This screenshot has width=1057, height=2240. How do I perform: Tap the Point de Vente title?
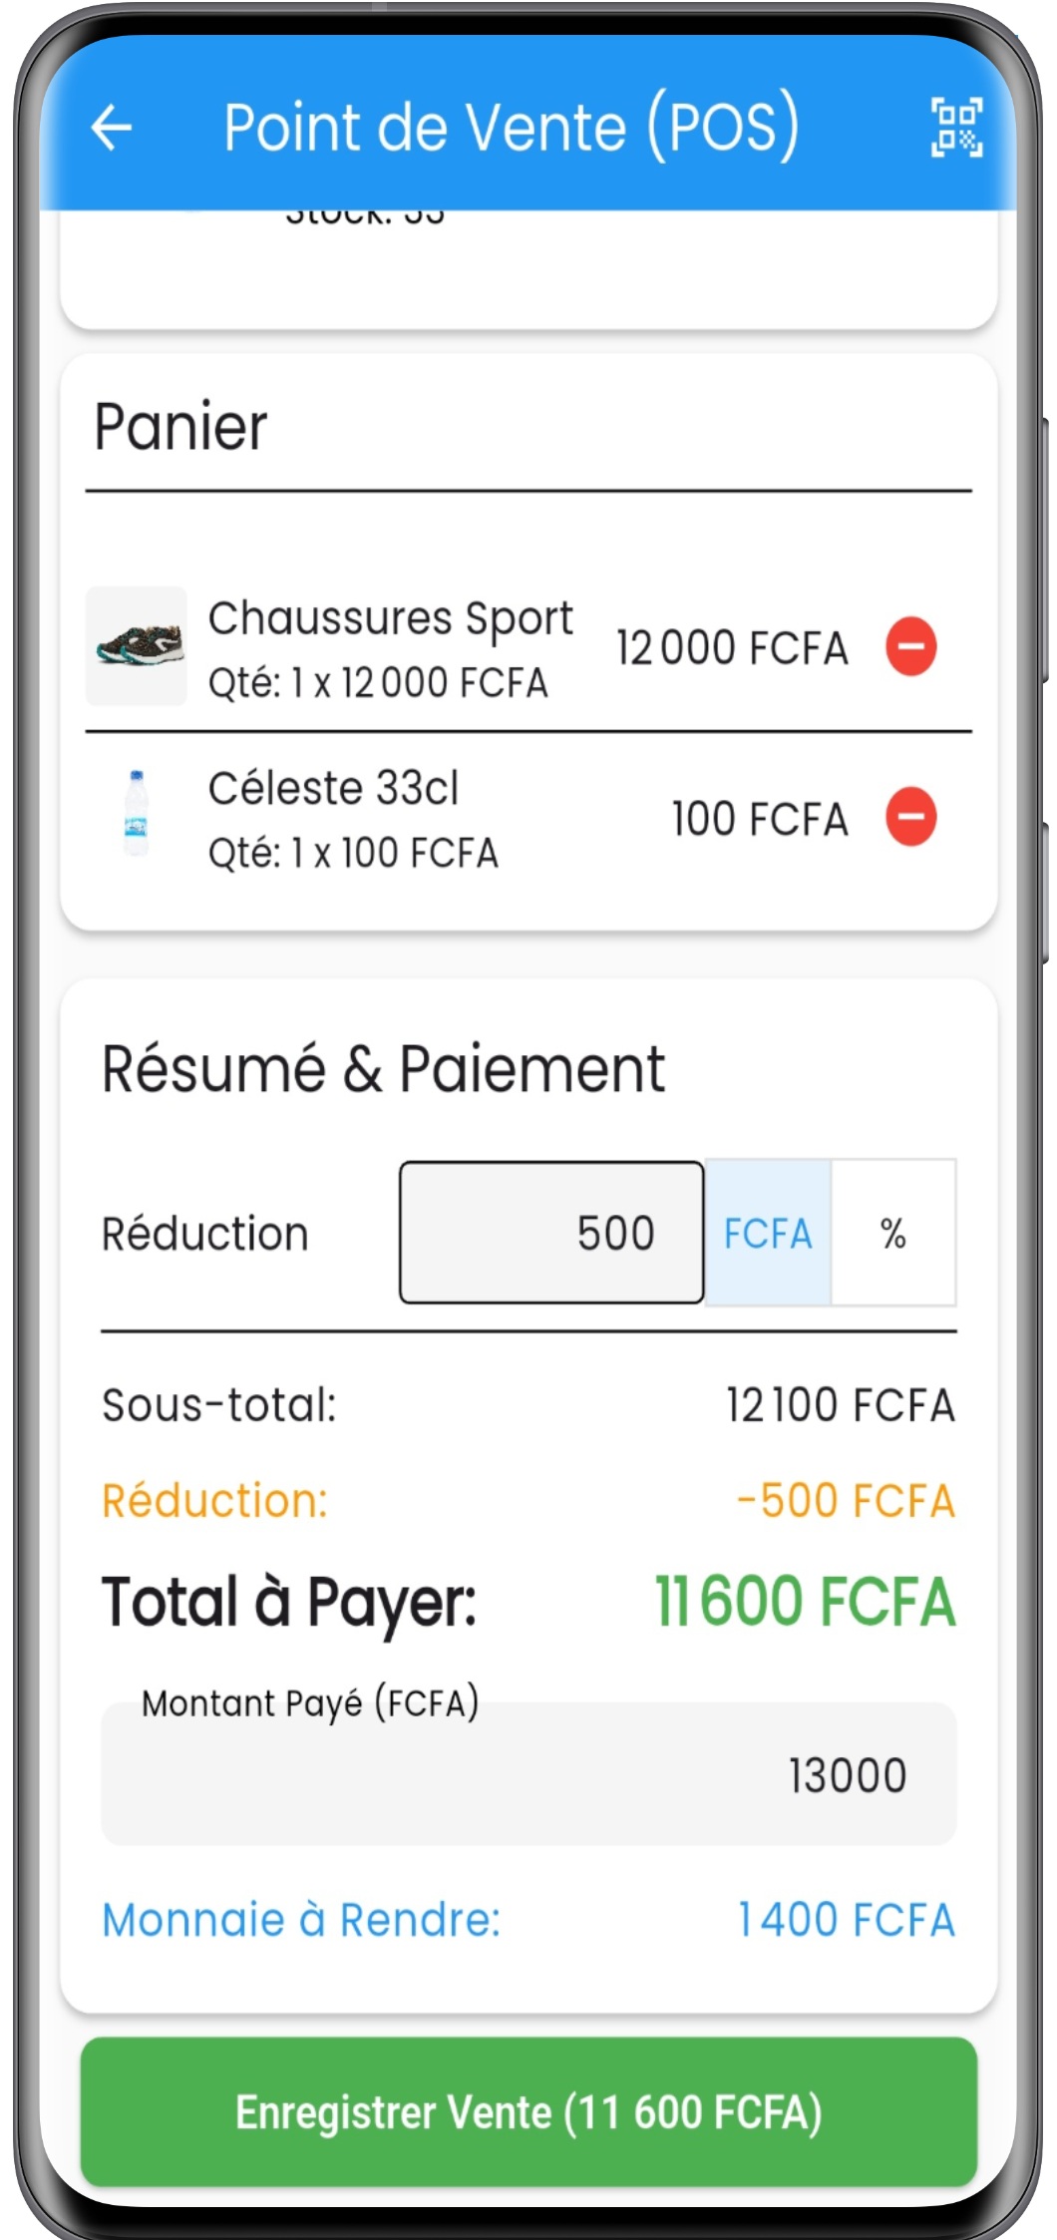(512, 128)
